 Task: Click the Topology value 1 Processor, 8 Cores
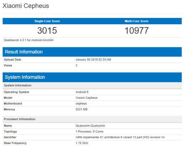90,131
